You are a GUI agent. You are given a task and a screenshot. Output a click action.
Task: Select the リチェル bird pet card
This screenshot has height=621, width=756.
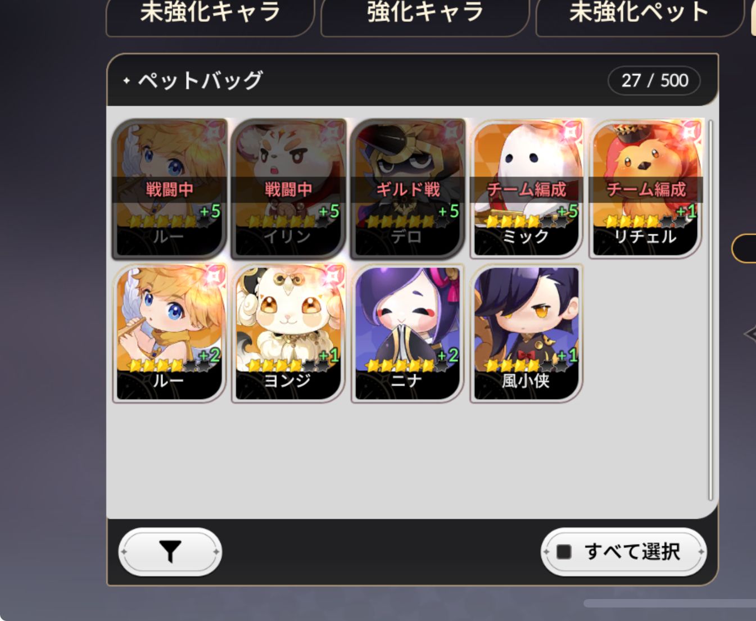[646, 189]
